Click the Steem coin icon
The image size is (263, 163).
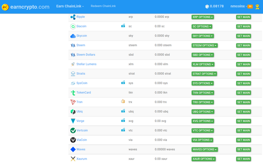[73, 45]
